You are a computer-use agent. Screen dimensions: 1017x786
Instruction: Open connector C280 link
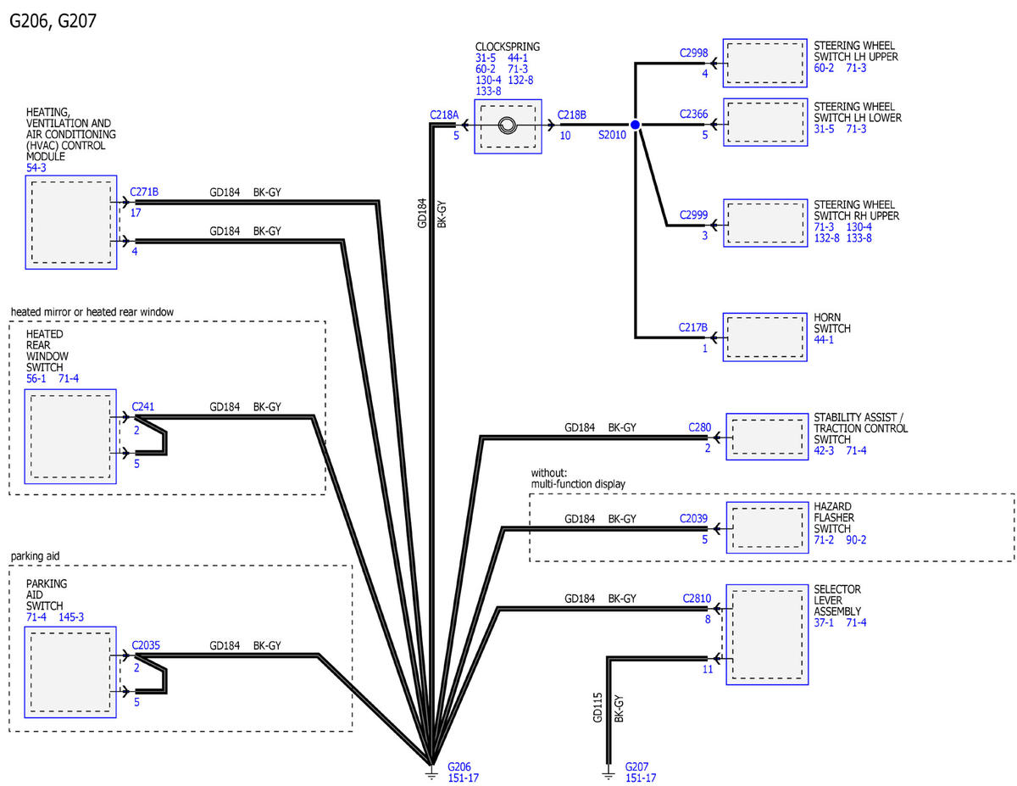tap(699, 427)
